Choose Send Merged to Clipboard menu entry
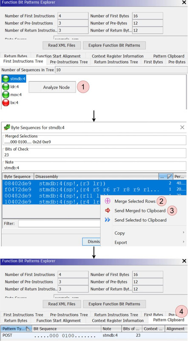This screenshot has width=188, height=341. (140, 211)
